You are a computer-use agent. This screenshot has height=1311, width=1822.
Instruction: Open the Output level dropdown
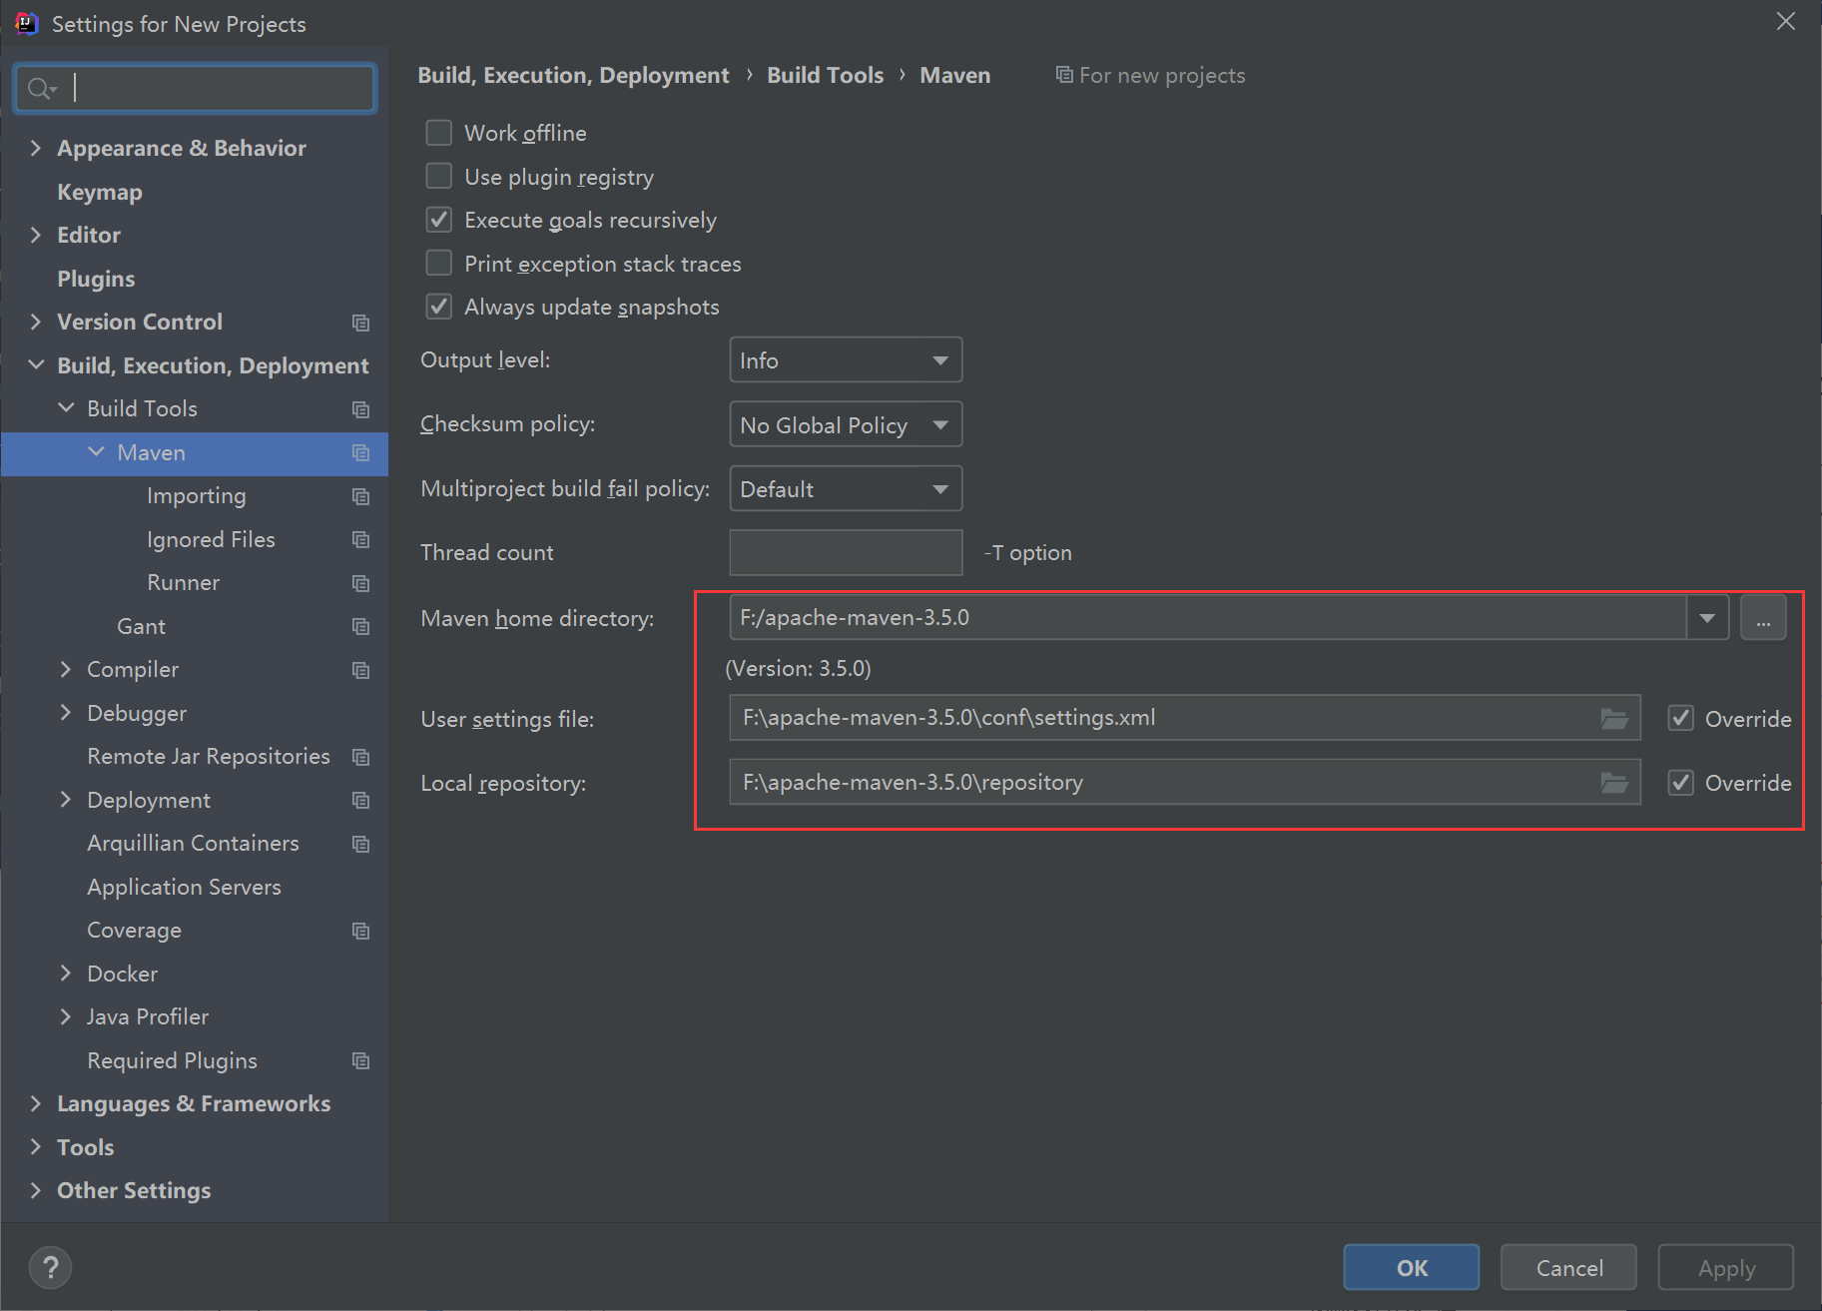point(846,360)
